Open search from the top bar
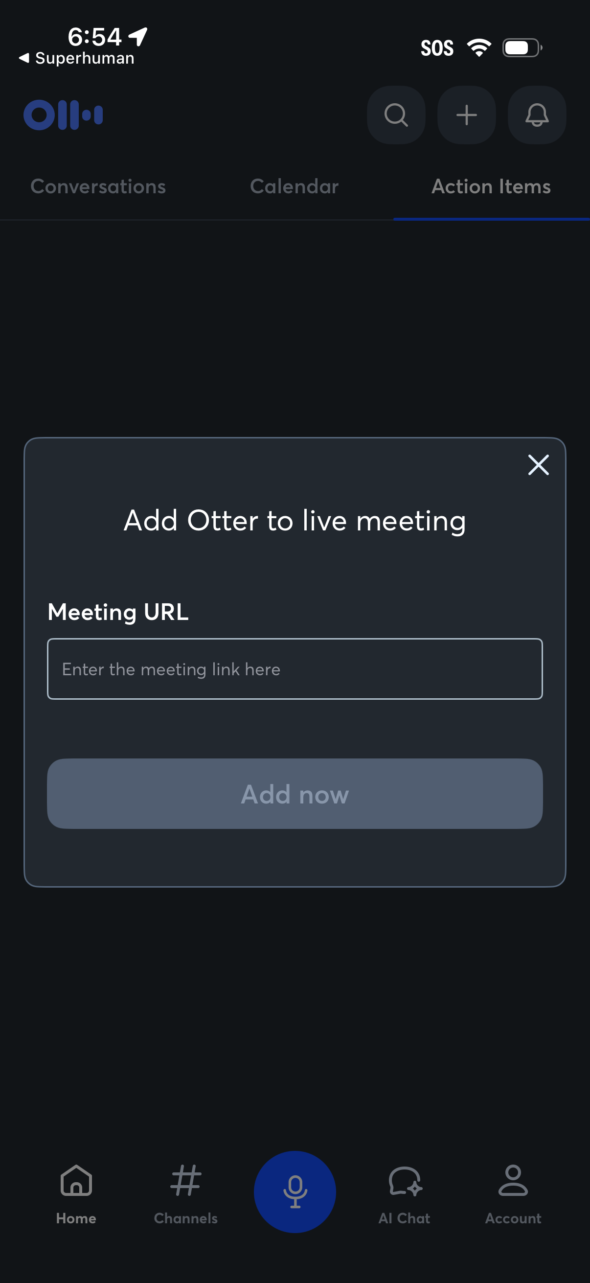590x1283 pixels. coord(396,115)
